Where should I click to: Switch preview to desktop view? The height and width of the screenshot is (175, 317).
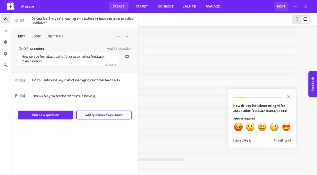click(305, 19)
